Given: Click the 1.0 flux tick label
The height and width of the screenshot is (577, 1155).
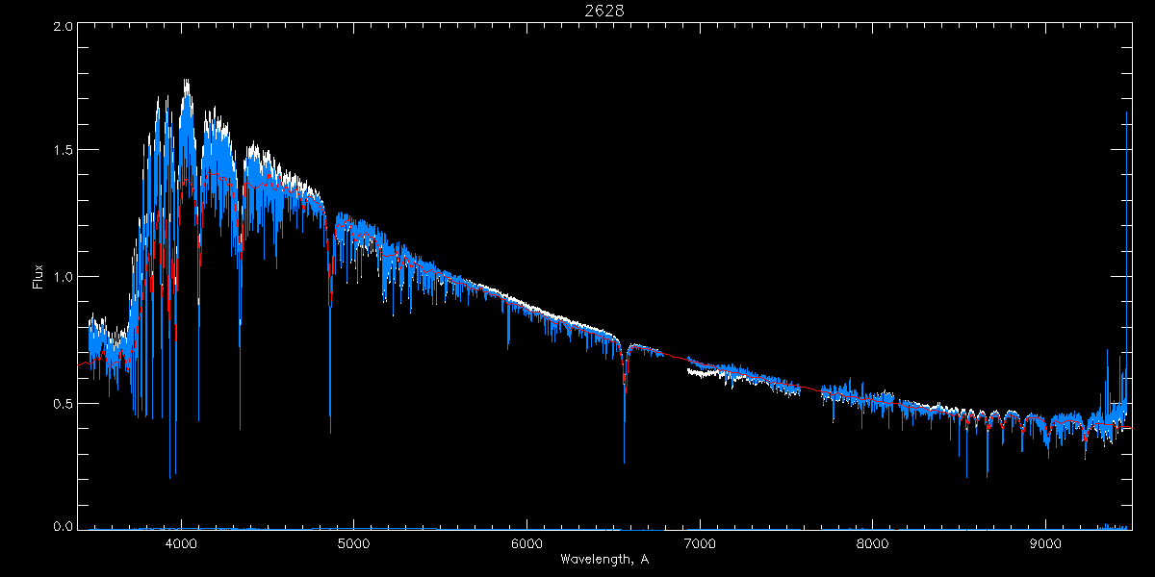Looking at the screenshot, I should pyautogui.click(x=64, y=277).
